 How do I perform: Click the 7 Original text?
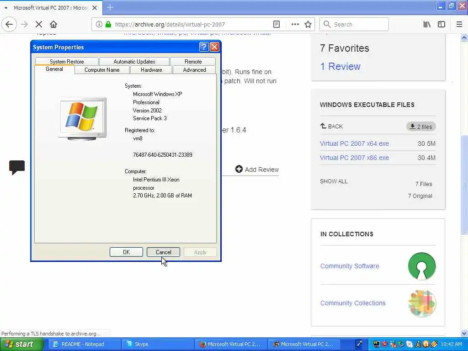(x=420, y=196)
